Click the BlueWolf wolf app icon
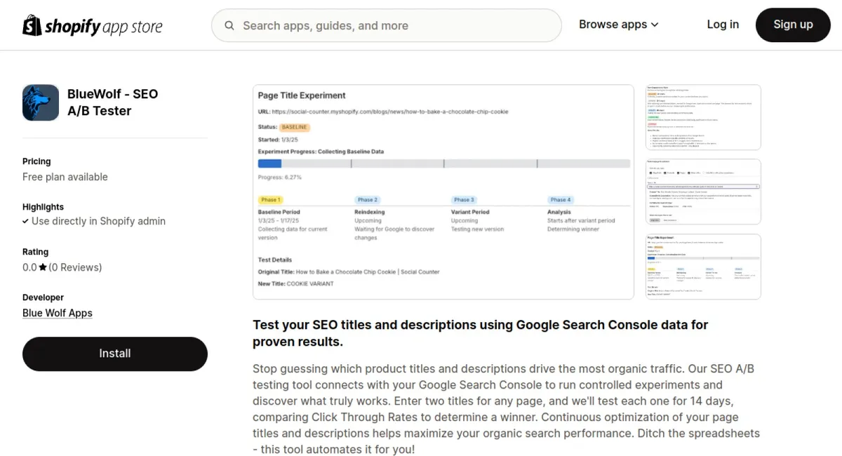The image size is (842, 456). 41,102
